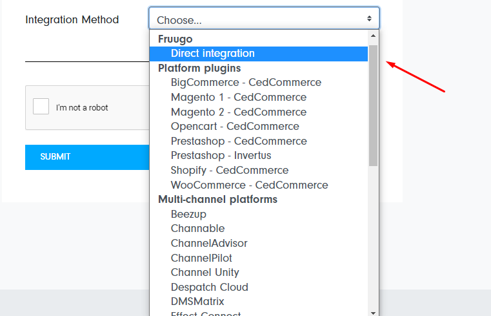Pick Beezup from the list
491x316 pixels.
[x=258, y=214]
